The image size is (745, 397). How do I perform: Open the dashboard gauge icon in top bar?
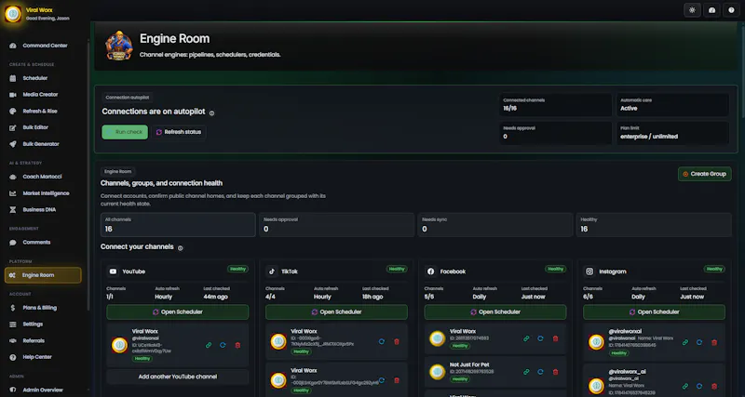coord(711,10)
